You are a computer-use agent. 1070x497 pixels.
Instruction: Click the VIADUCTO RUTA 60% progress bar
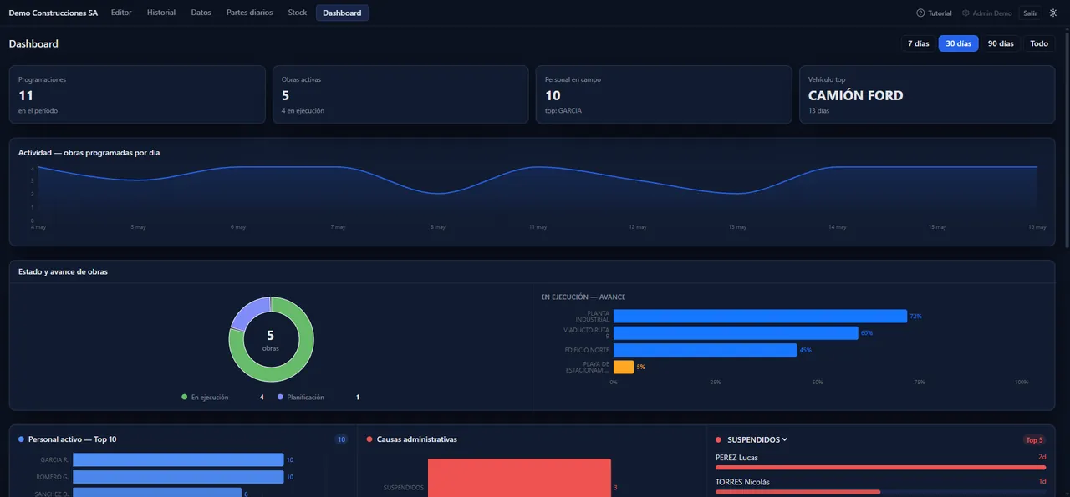[736, 333]
